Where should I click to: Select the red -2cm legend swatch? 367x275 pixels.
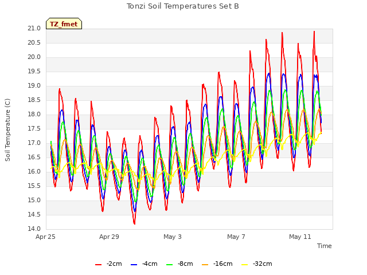[x=98, y=265]
